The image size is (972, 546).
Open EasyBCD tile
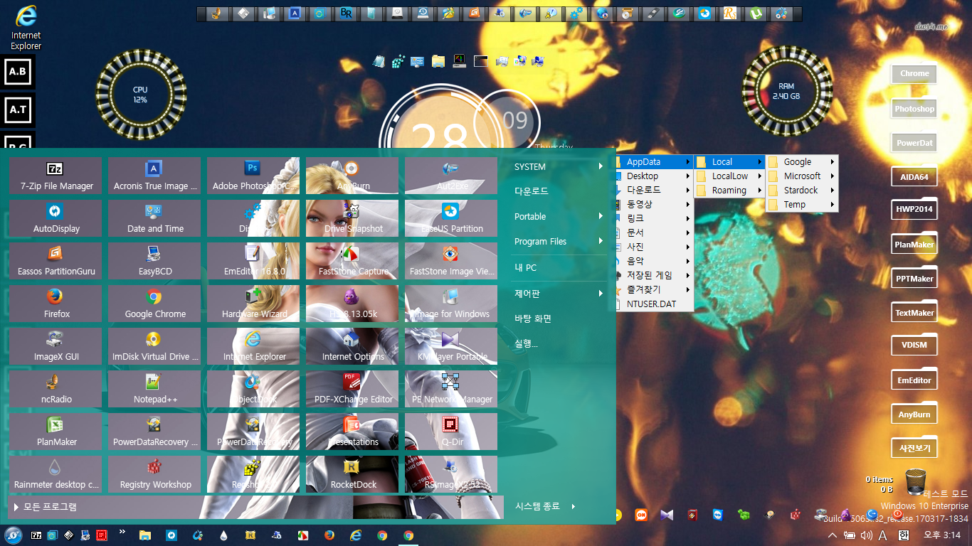[x=155, y=261]
